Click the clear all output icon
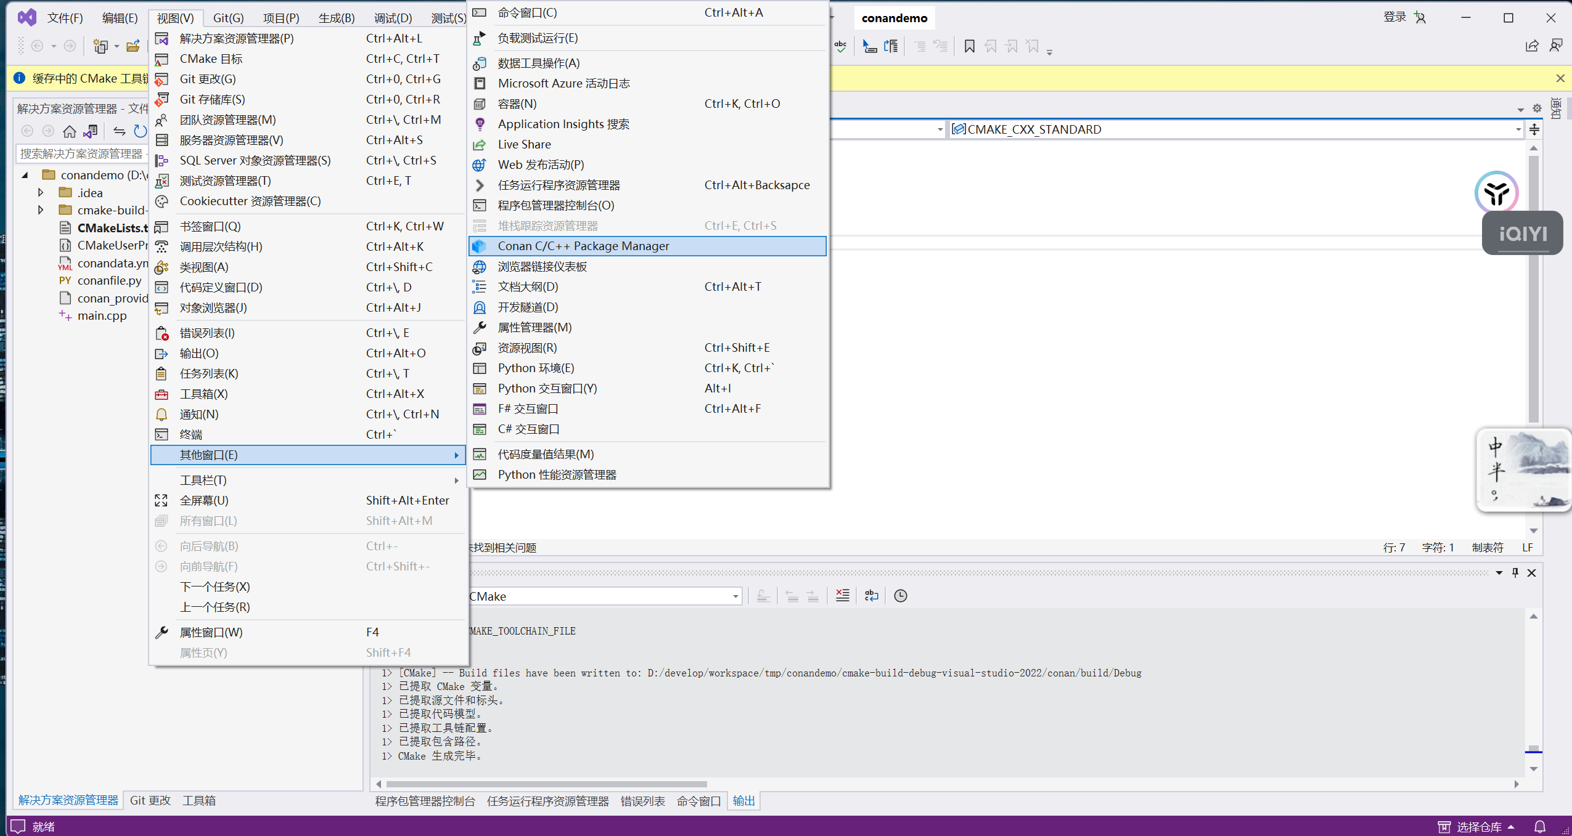The image size is (1572, 836). 842,596
